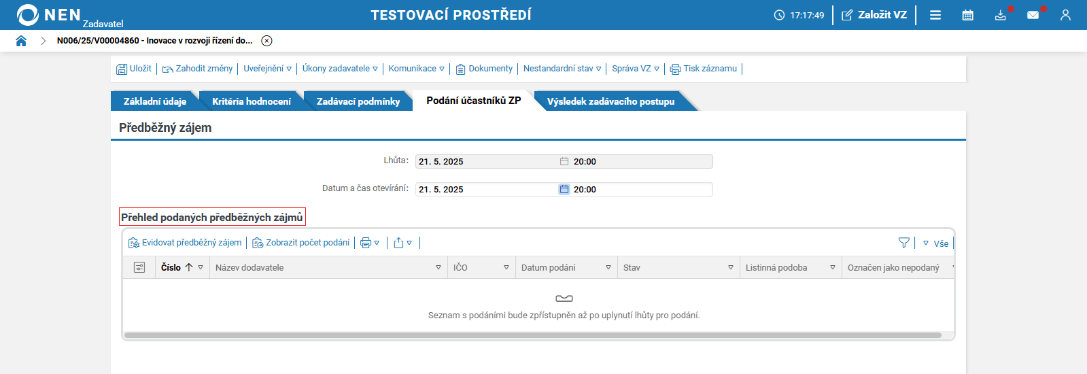The width and height of the screenshot is (1087, 374).
Task: Select the Podání účastníků ZP tab
Action: tap(474, 101)
